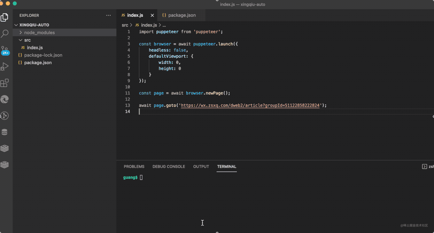Image resolution: width=434 pixels, height=233 pixels.
Task: Collapse the XINGQIU-AUTO project root
Action: click(x=16, y=25)
